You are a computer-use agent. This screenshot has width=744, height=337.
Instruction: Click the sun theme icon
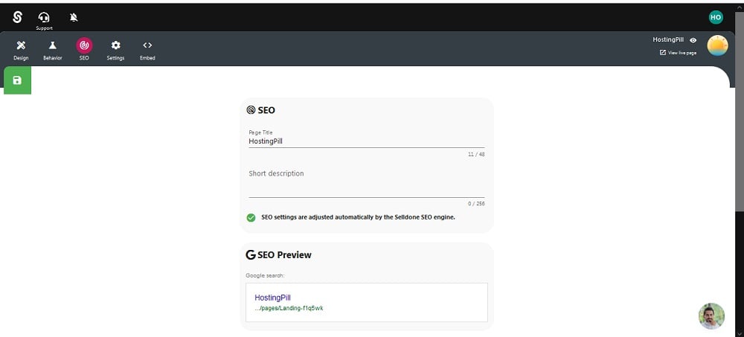pos(717,45)
